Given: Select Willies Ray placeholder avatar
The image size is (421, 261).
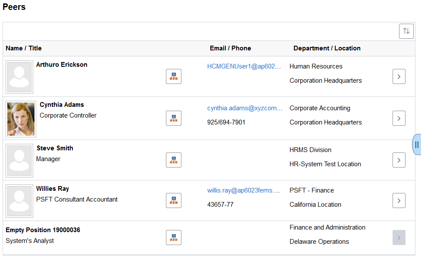Looking at the screenshot, I should click(19, 201).
